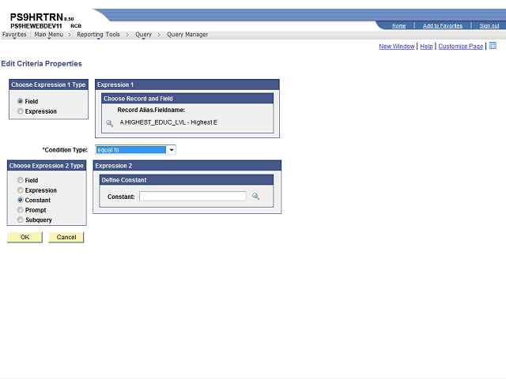The height and width of the screenshot is (379, 506).
Task: Open the Constant lookup magnifier icon
Action: point(255,197)
